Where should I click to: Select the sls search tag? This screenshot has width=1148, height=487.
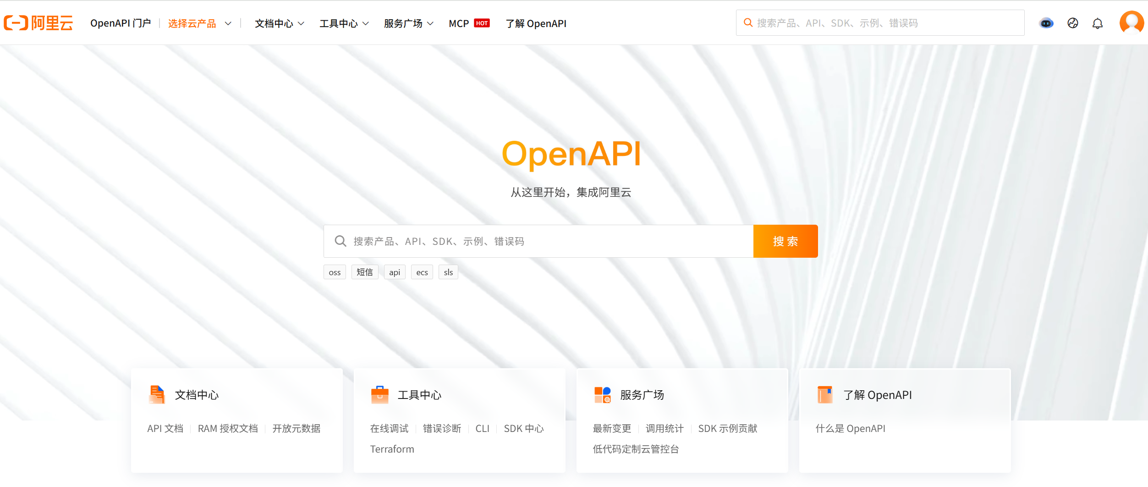(448, 272)
